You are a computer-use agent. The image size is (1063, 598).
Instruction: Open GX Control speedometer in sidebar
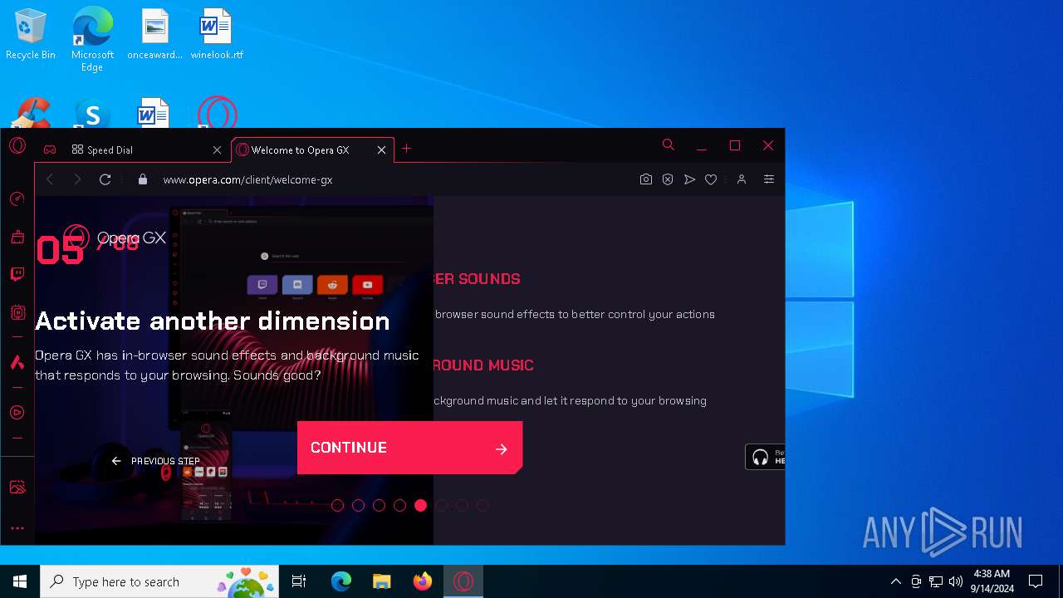pos(17,199)
